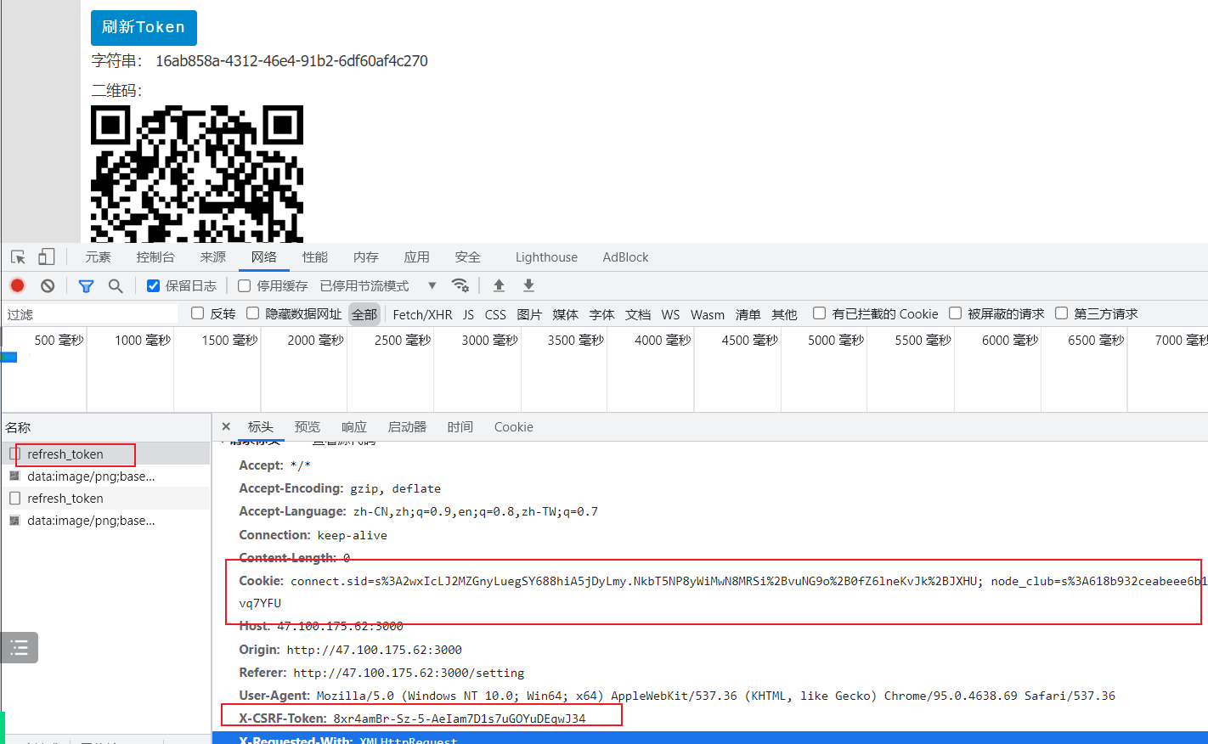Image resolution: width=1208 pixels, height=744 pixels.
Task: Filter by Fetch/XHR requests
Action: click(422, 314)
